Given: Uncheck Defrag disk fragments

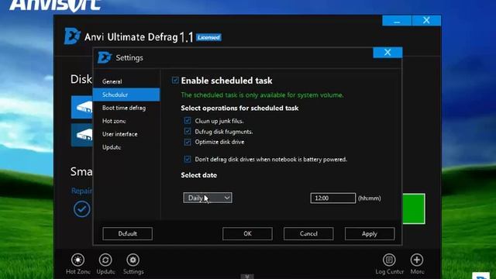Looking at the screenshot, I should (188, 131).
